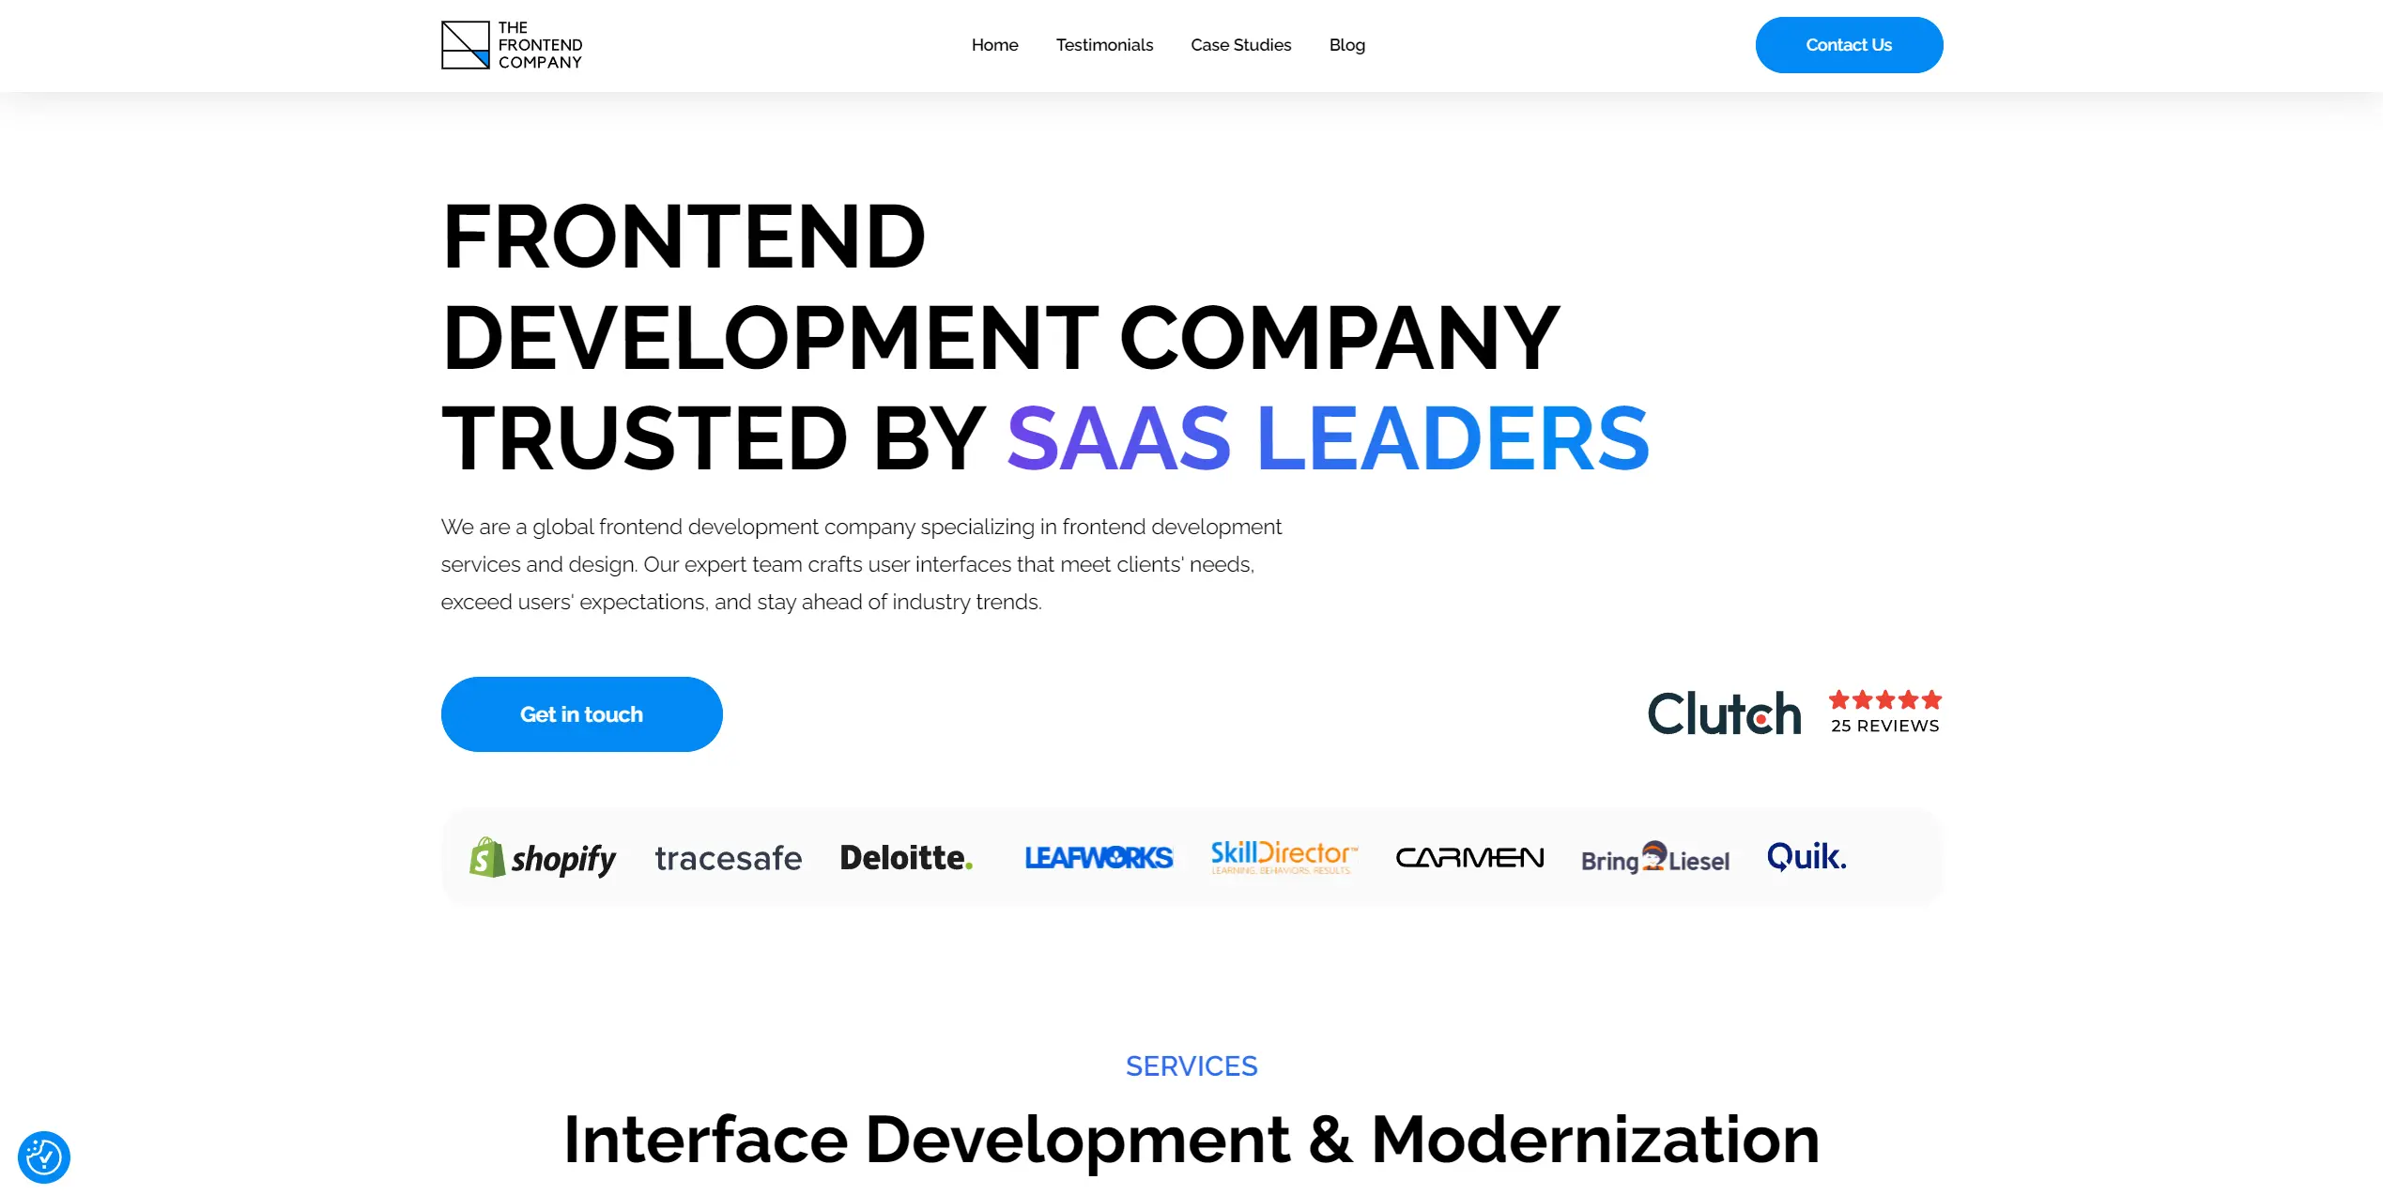This screenshot has width=2383, height=1195.
Task: Click the Get in touch button
Action: [580, 713]
